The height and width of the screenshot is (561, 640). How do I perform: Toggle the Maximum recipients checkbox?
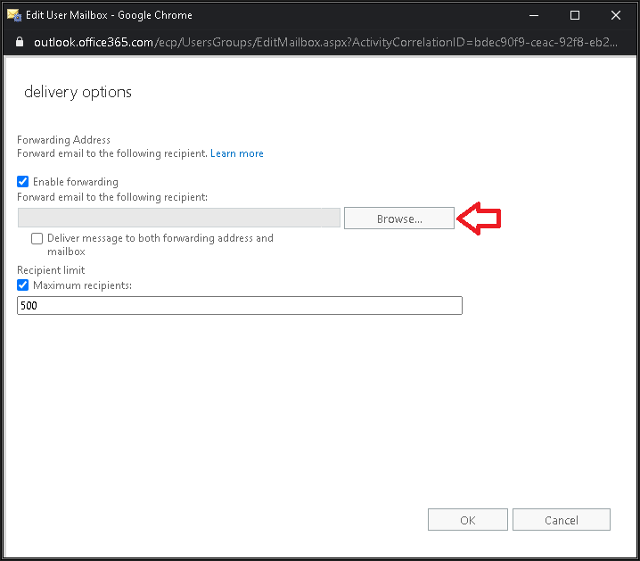click(x=23, y=285)
